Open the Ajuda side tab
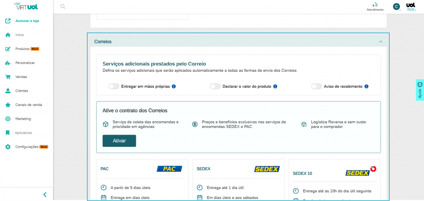The image size is (424, 201). (419, 90)
